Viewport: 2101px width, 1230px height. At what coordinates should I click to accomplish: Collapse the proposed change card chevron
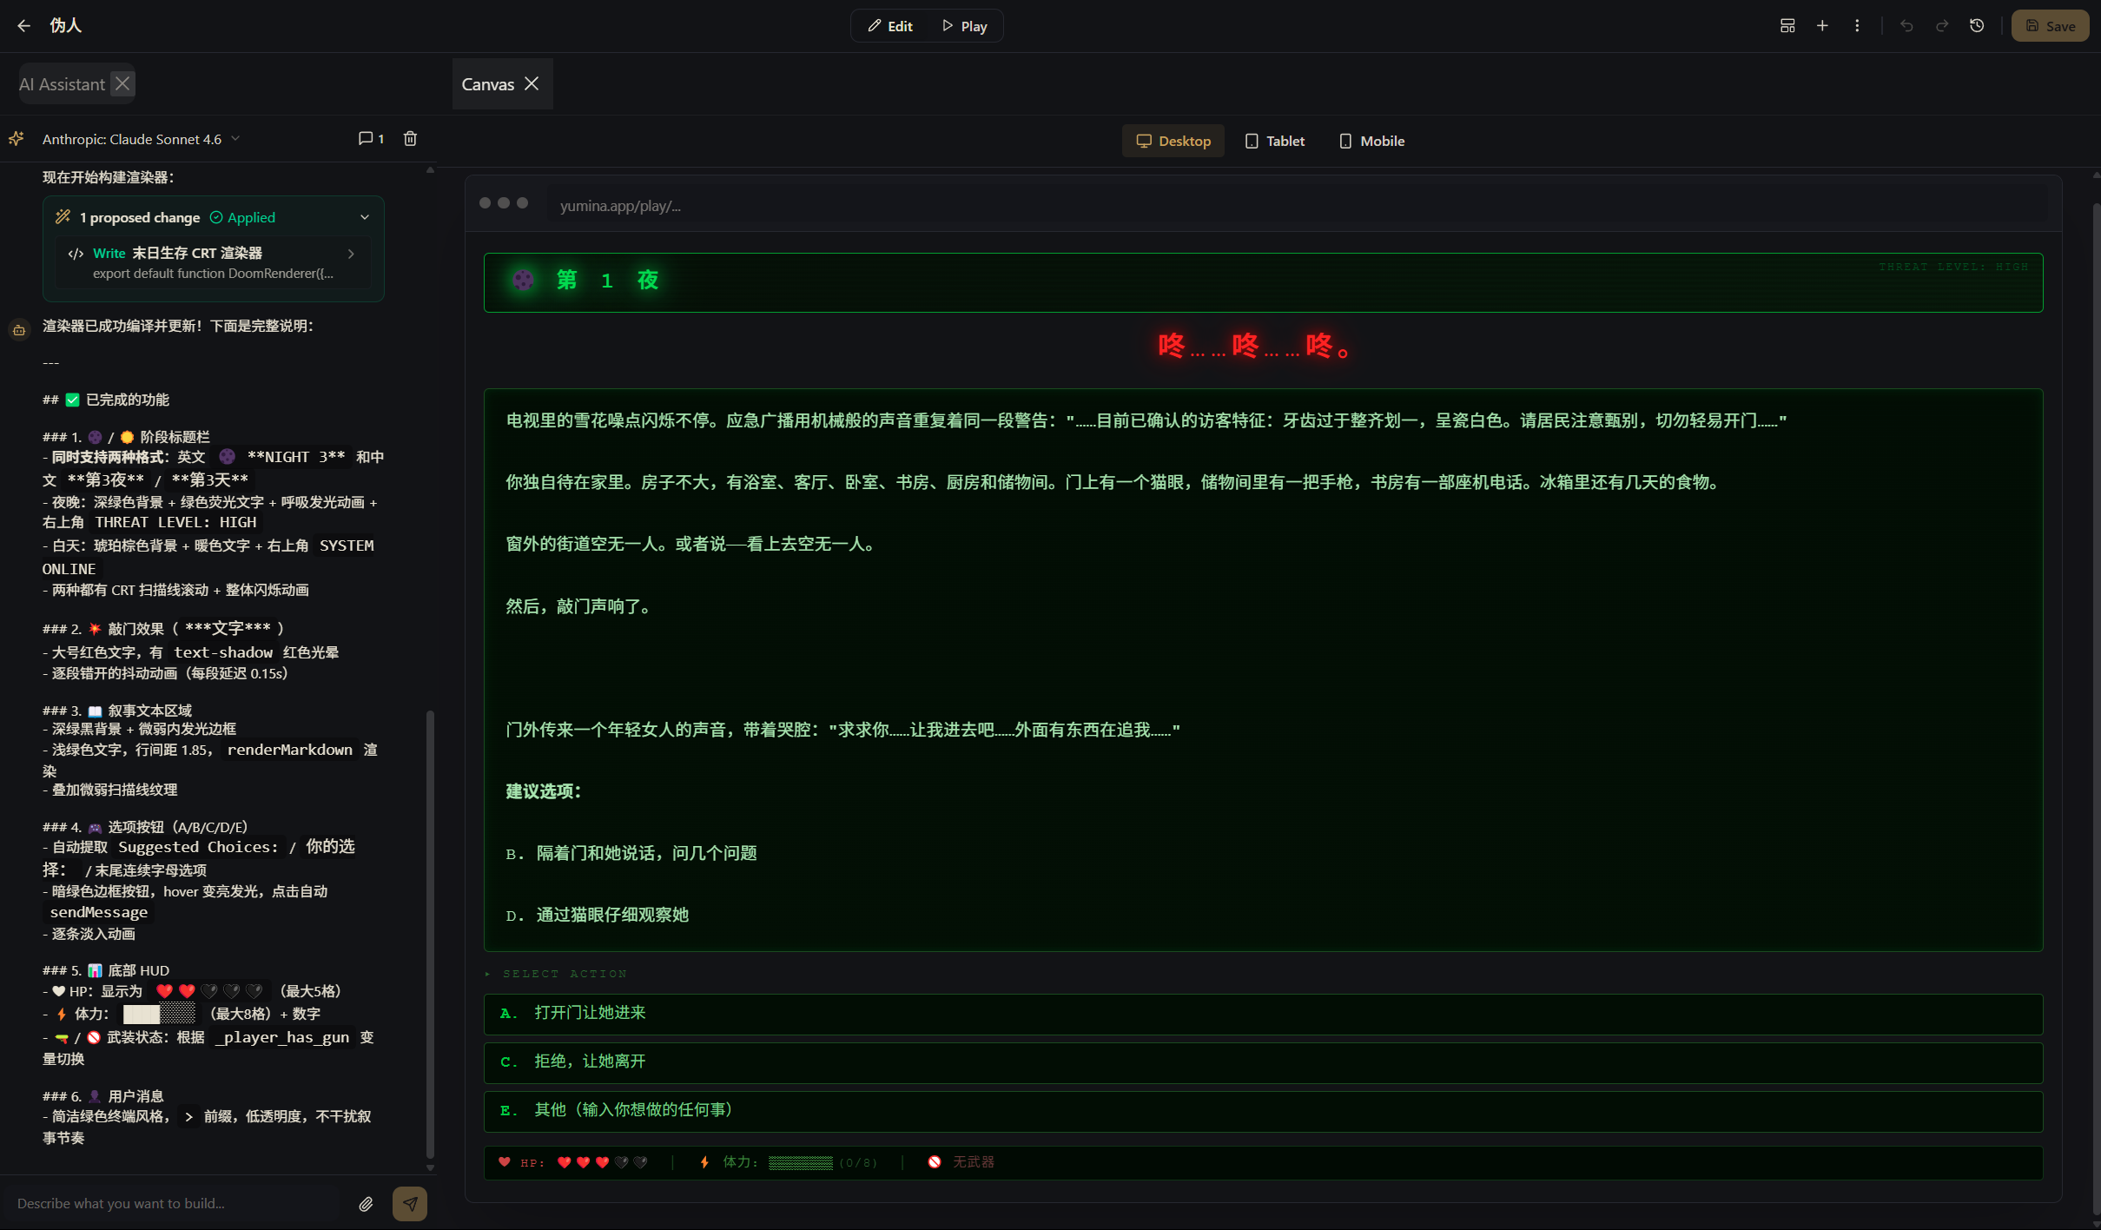pyautogui.click(x=365, y=217)
